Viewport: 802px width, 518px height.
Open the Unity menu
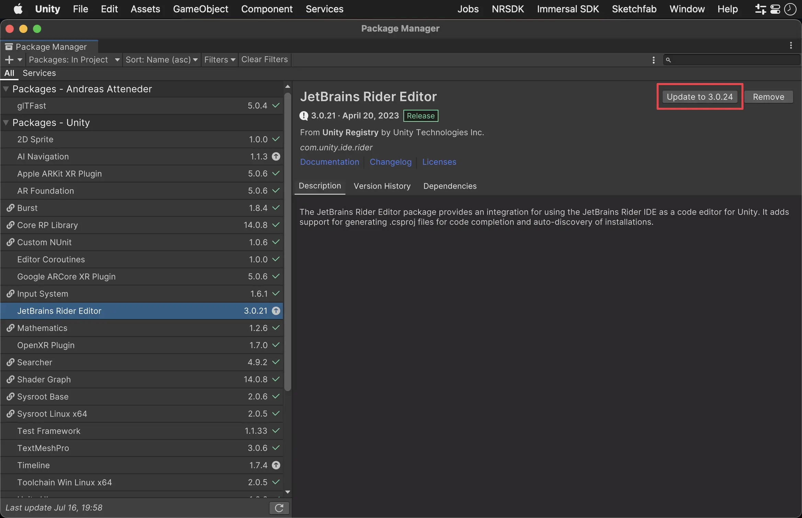[48, 9]
